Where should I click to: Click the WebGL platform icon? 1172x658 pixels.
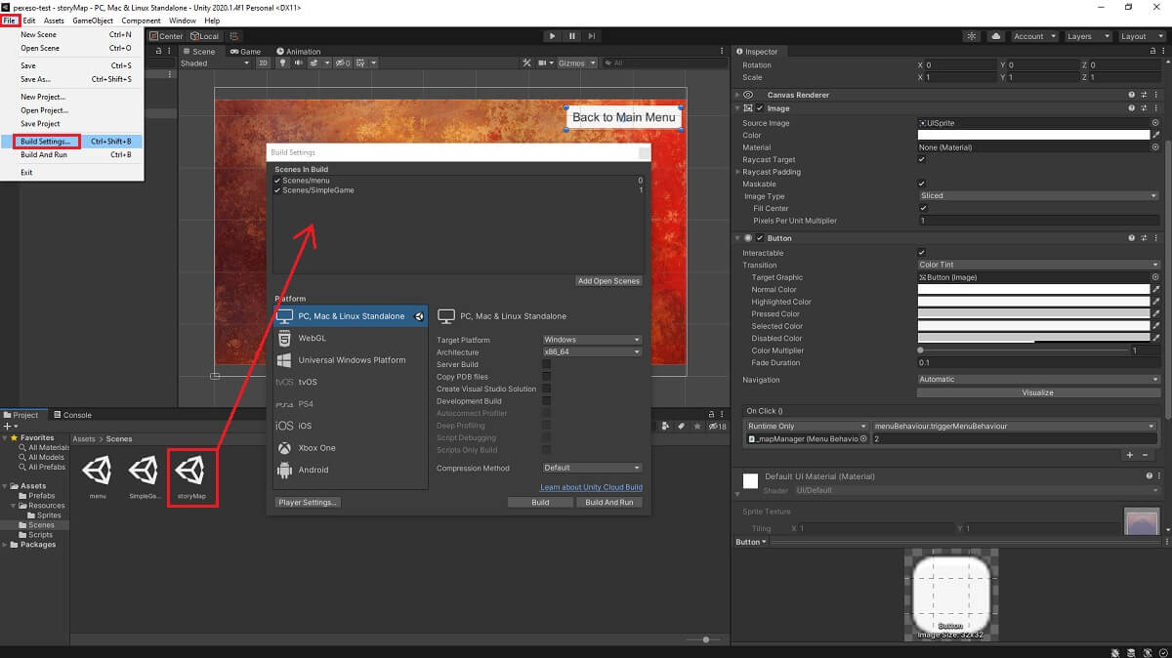click(284, 338)
